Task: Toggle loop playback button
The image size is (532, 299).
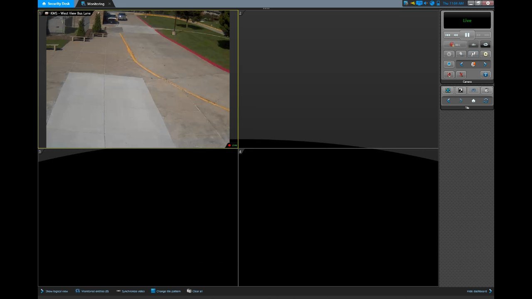Action: (x=485, y=44)
